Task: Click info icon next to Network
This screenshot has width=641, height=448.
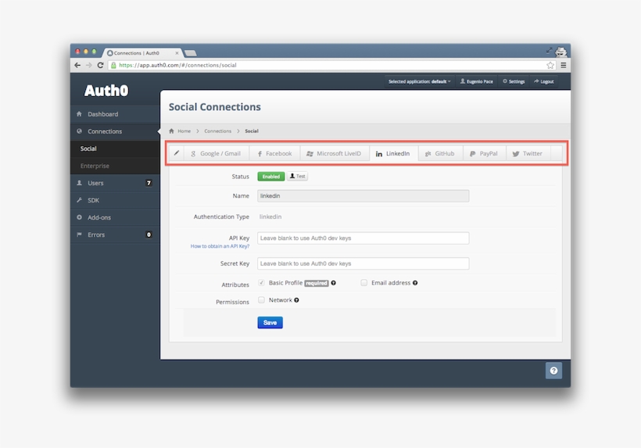Action: (296, 300)
